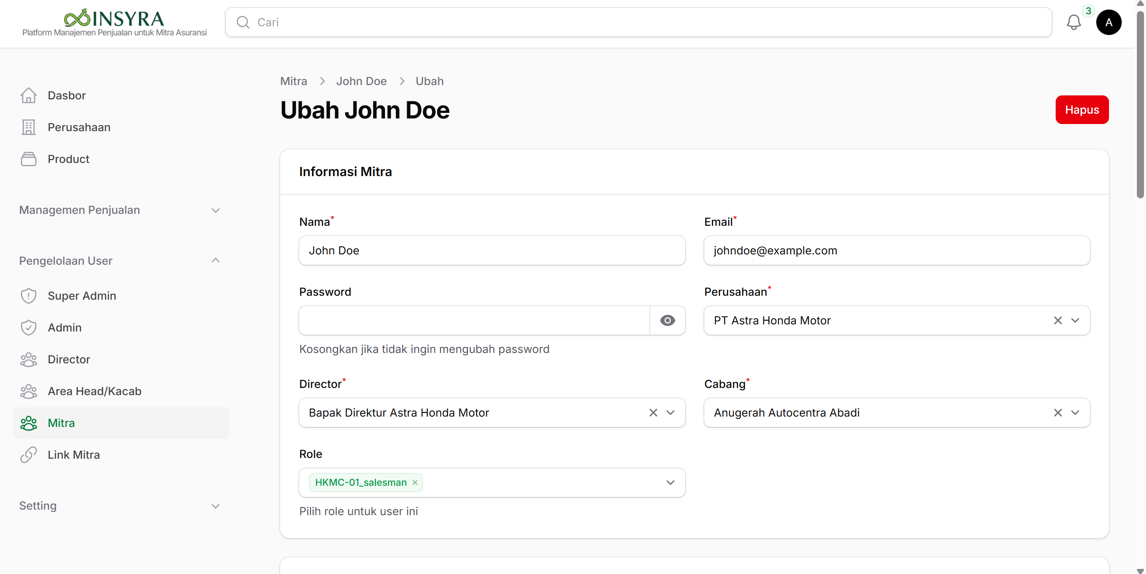Open the Perusahaan dropdown arrow
The image size is (1146, 574).
pos(1075,320)
